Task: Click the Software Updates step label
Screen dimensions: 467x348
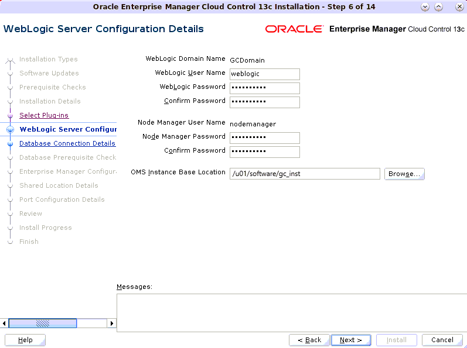Action: pyautogui.click(x=49, y=73)
